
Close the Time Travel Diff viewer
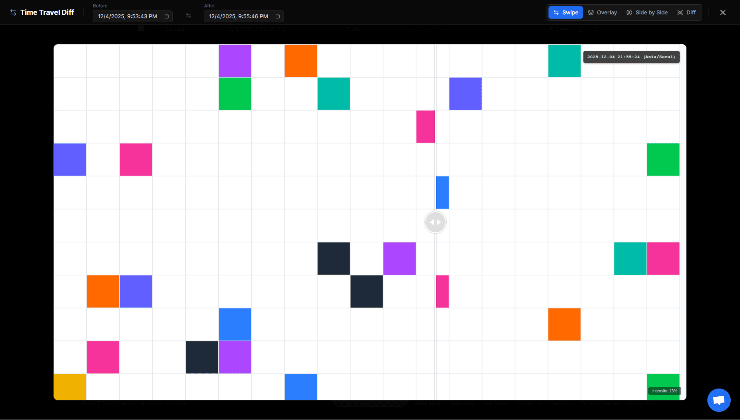click(723, 12)
